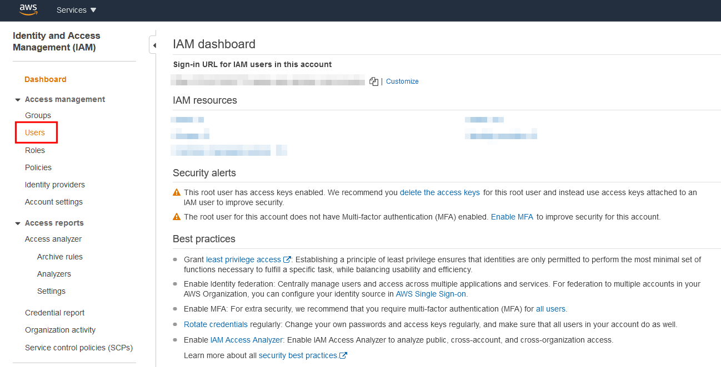This screenshot has width=721, height=367.
Task: Select Groups in the navigation
Action: [x=38, y=115]
